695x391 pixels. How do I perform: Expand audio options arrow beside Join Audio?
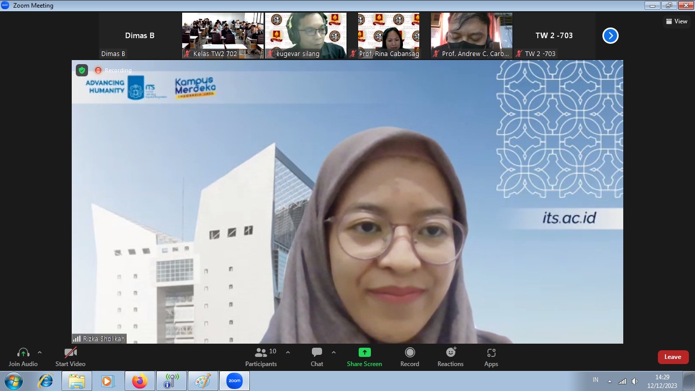tap(40, 352)
